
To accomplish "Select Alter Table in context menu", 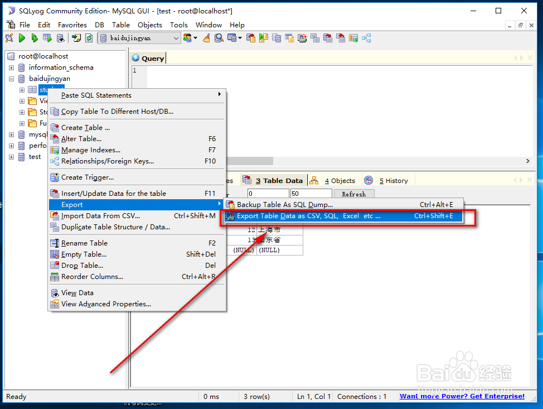I will (x=137, y=138).
